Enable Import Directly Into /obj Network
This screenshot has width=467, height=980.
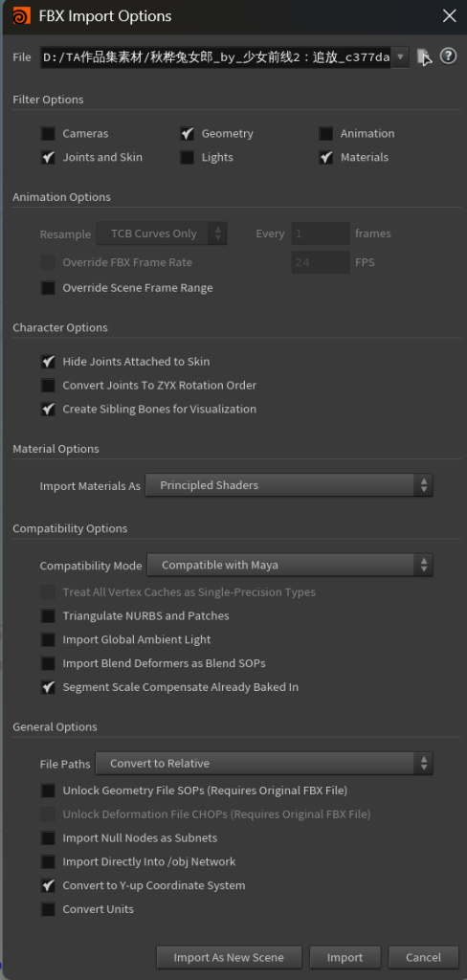point(48,862)
